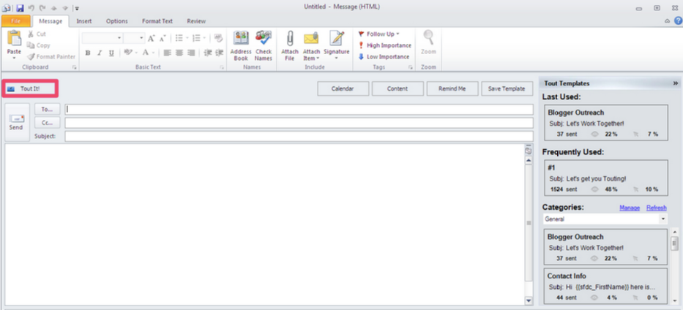Switch to the Insert tab

point(84,21)
